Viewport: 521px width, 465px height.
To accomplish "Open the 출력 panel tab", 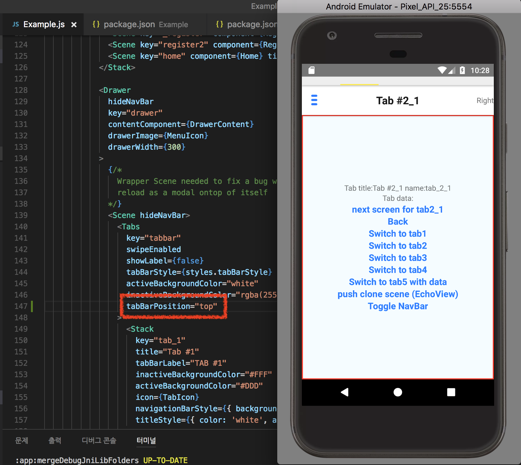I will pyautogui.click(x=55, y=440).
